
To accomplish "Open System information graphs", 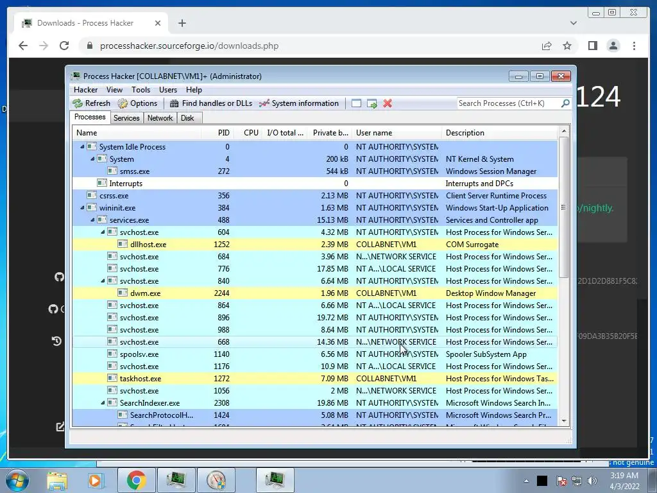I will (x=299, y=103).
